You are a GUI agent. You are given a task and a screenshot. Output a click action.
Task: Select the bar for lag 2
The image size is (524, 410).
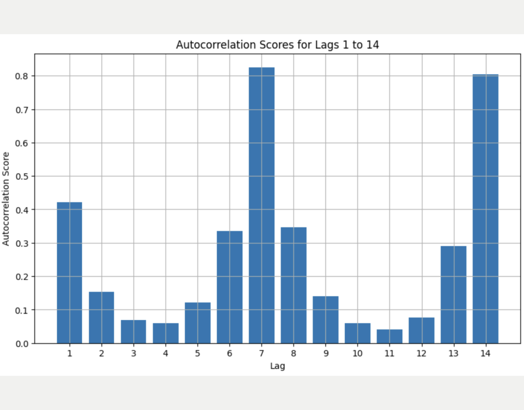point(101,318)
